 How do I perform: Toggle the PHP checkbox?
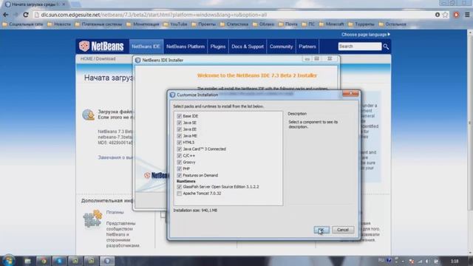[x=179, y=169]
